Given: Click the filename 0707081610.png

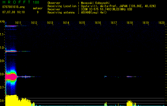Looking at the screenshot, I should click(14, 7).
